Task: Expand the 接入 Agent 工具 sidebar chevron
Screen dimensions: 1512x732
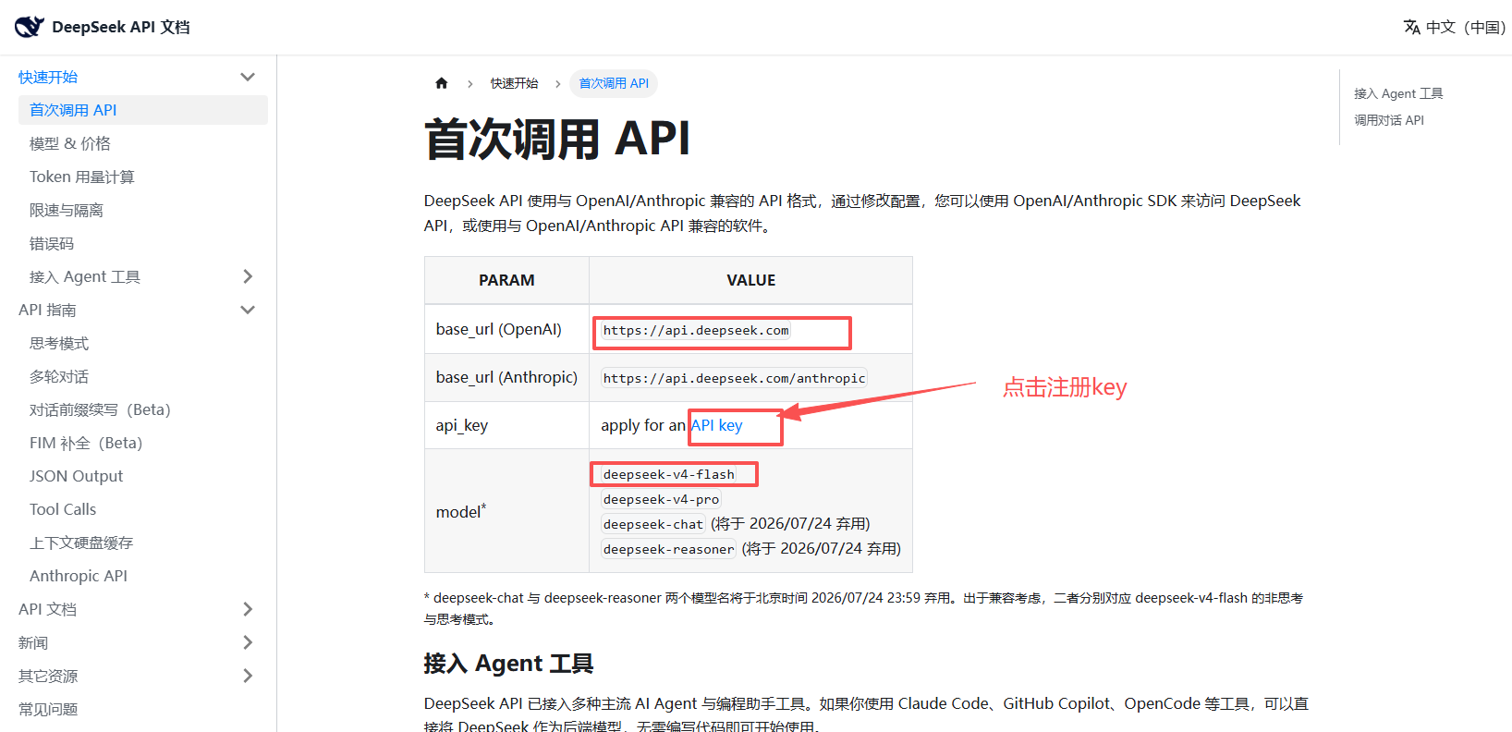Action: point(248,276)
